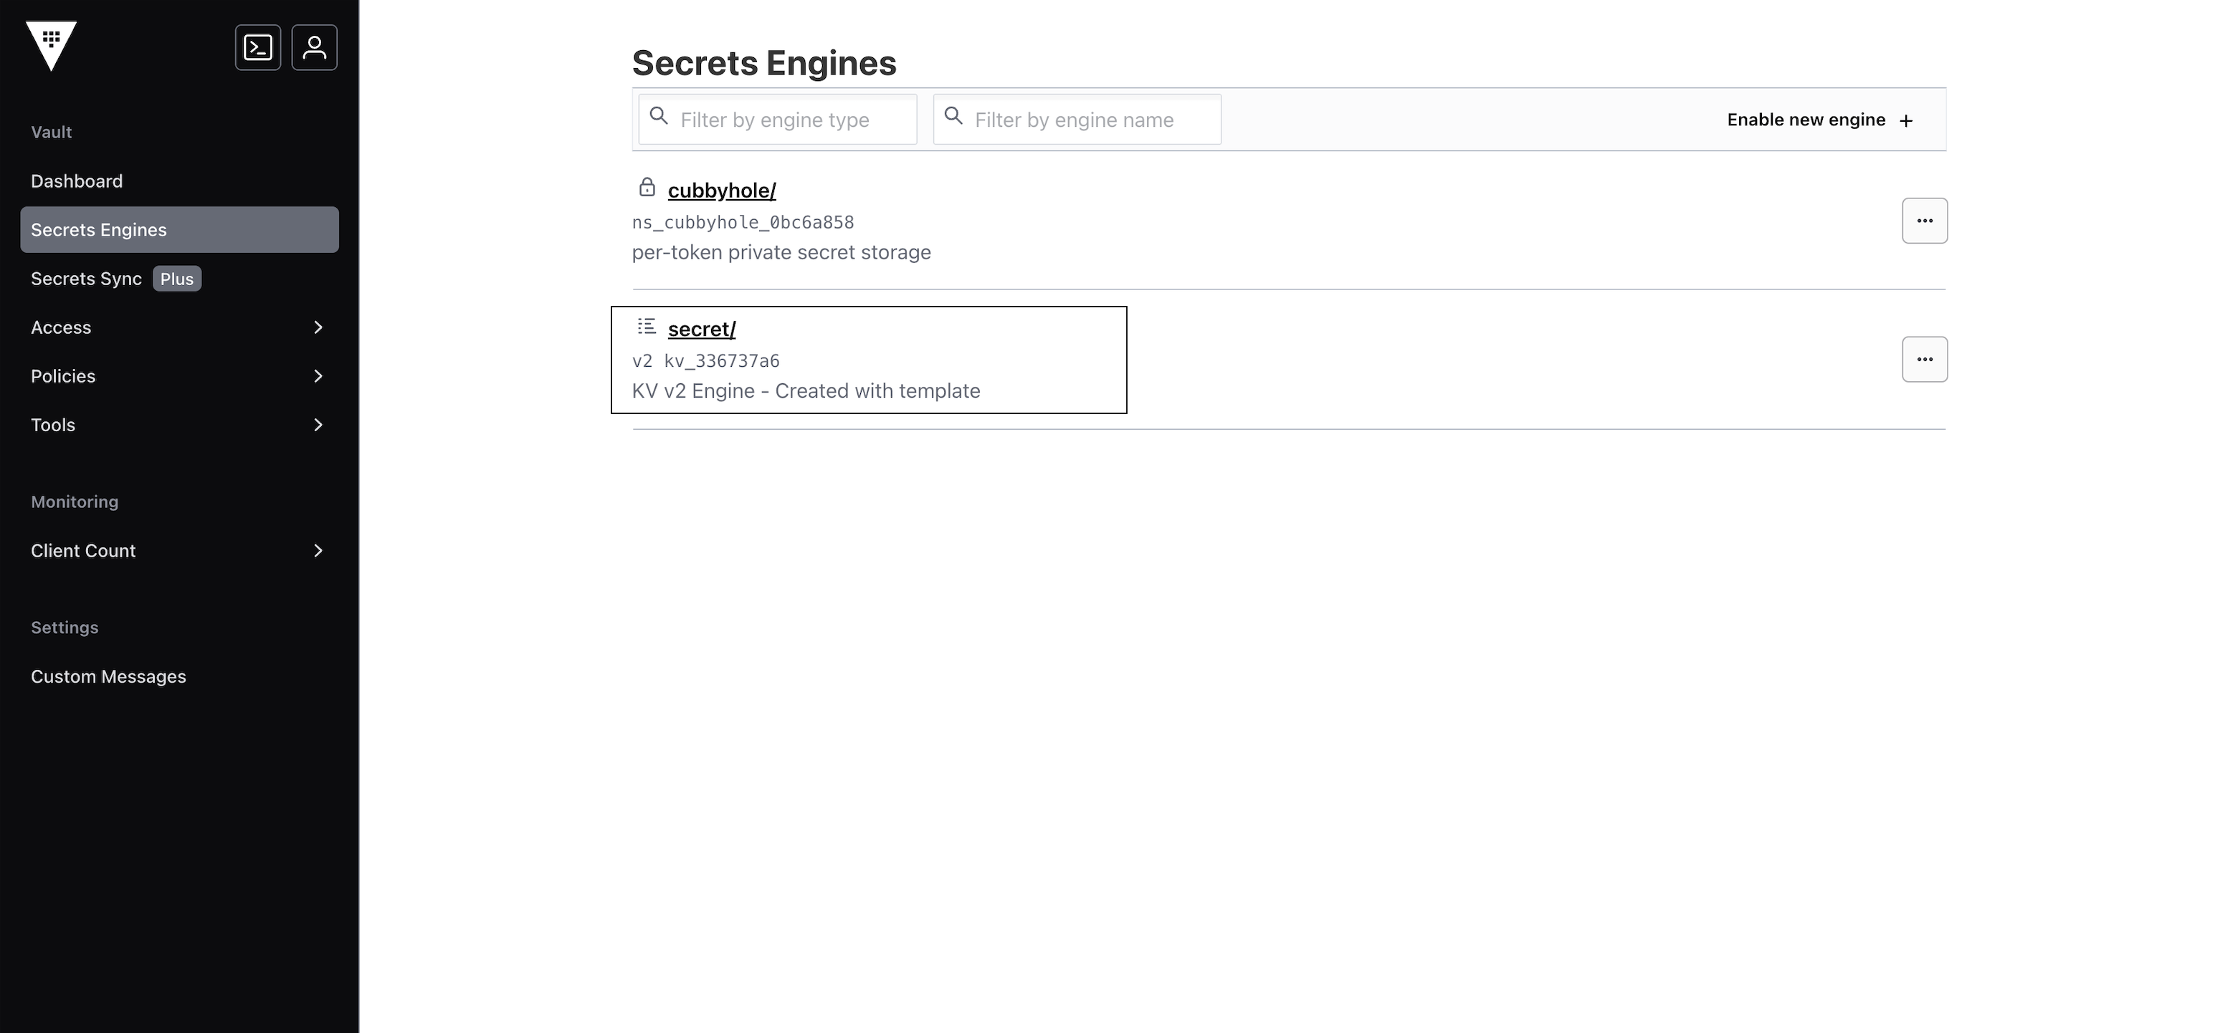Open the user profile menu icon
This screenshot has width=2215, height=1033.
[x=315, y=47]
